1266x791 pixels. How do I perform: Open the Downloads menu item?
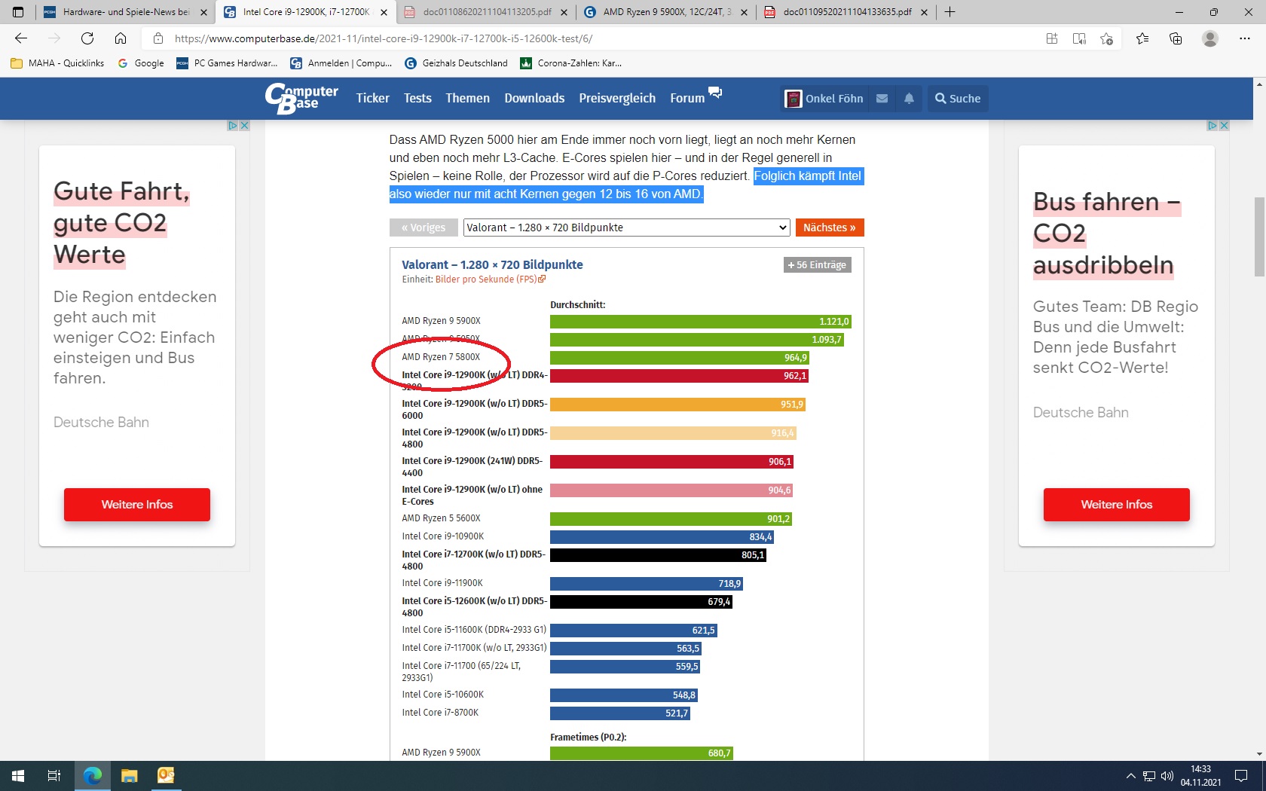tap(534, 99)
